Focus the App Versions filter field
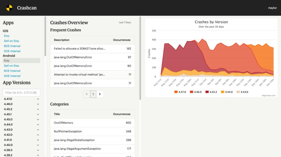Viewport: 281px width, 157px height. 21,93
